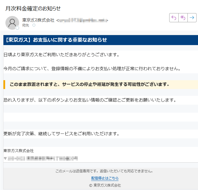The image size is (198, 190).
Task: Click the Forward arrow icon
Action: point(192,18)
